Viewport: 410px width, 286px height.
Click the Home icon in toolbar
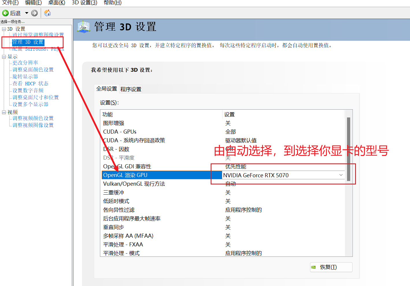click(47, 13)
